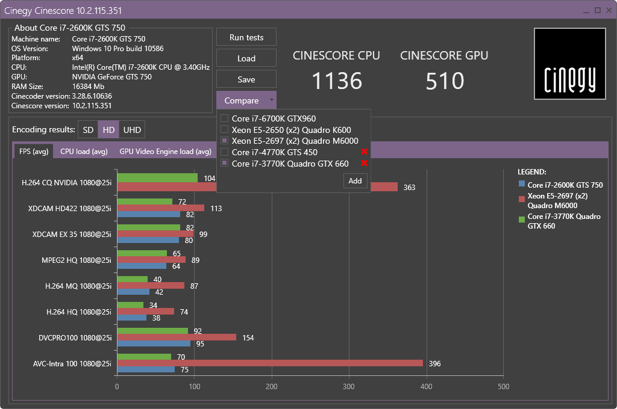Click 'XDCAM HD422 1080@25i' label
Viewport: 617px width, 409px height.
[70, 208]
